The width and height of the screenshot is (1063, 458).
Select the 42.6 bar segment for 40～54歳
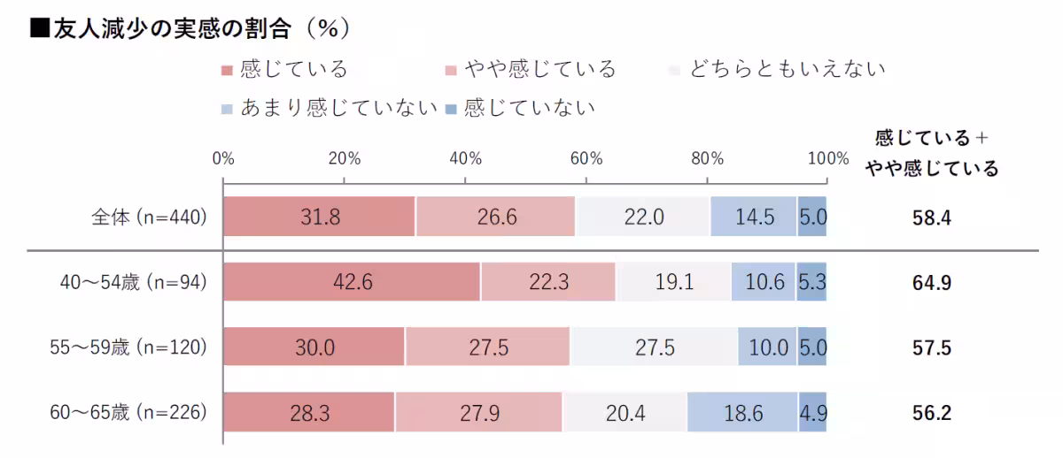click(x=352, y=282)
